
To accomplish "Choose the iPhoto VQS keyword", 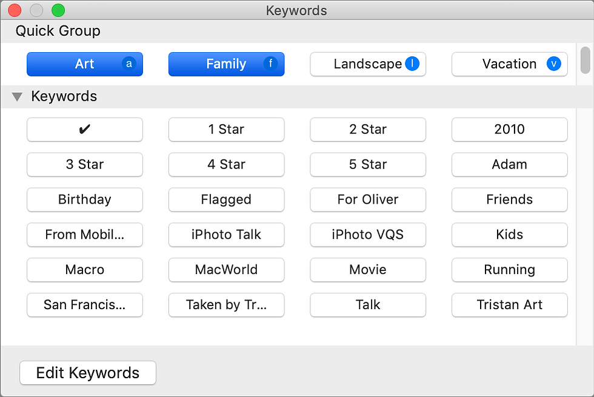I will point(368,235).
